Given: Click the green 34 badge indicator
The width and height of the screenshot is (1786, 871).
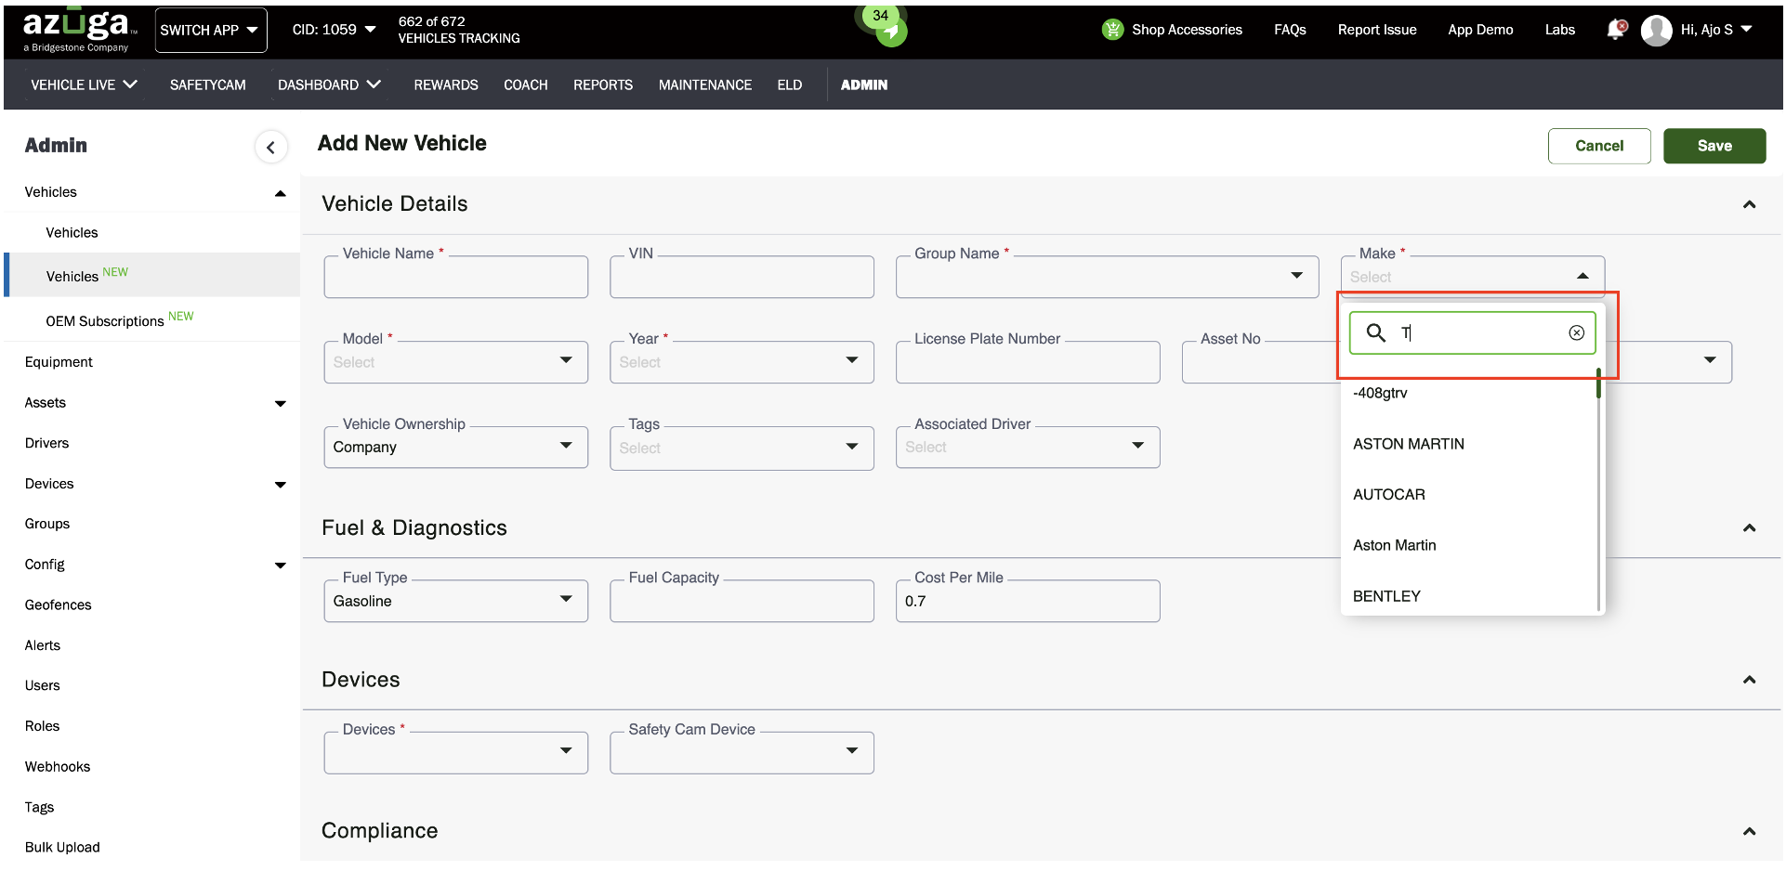Looking at the screenshot, I should 880,16.
